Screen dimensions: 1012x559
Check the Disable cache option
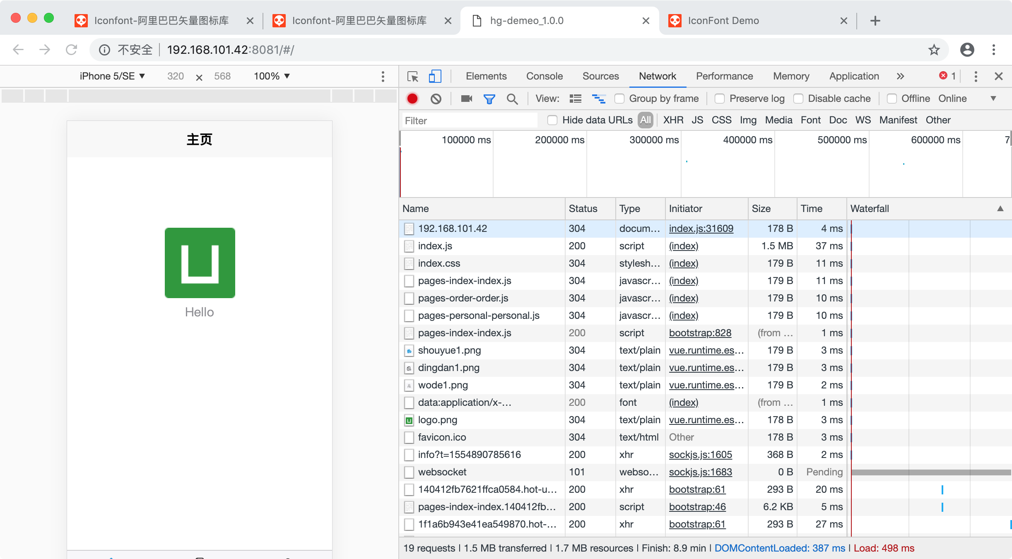(x=798, y=99)
